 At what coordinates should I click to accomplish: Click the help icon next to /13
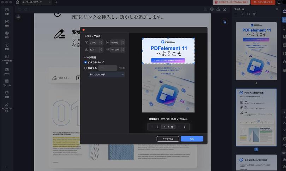click(124, 68)
